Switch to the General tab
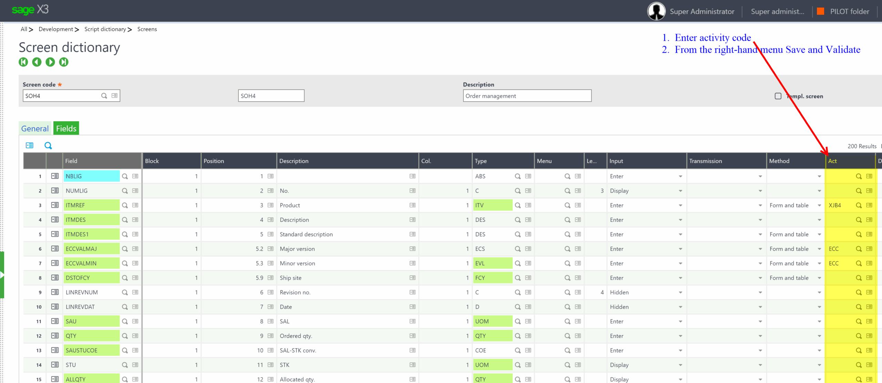The width and height of the screenshot is (882, 383). point(35,128)
